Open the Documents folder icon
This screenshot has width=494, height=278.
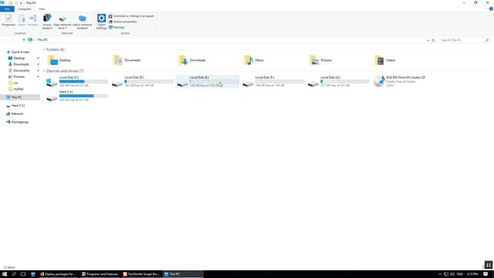117,60
